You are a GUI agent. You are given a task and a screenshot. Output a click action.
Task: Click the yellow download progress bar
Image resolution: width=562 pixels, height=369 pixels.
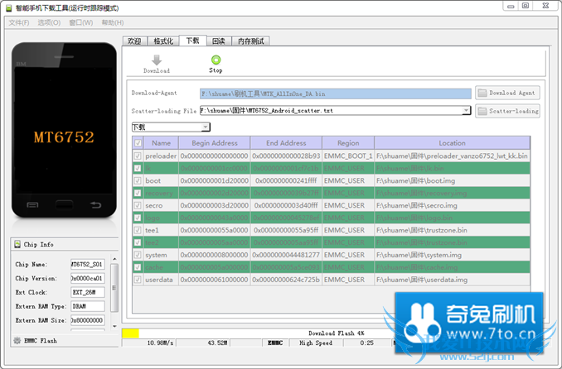(130, 333)
